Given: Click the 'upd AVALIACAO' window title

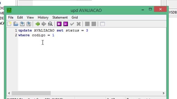Looking at the screenshot, I should (86, 10).
